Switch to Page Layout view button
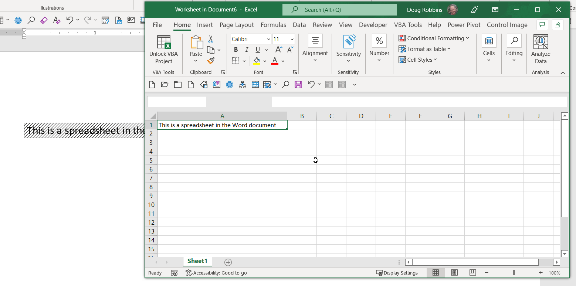 (454, 273)
